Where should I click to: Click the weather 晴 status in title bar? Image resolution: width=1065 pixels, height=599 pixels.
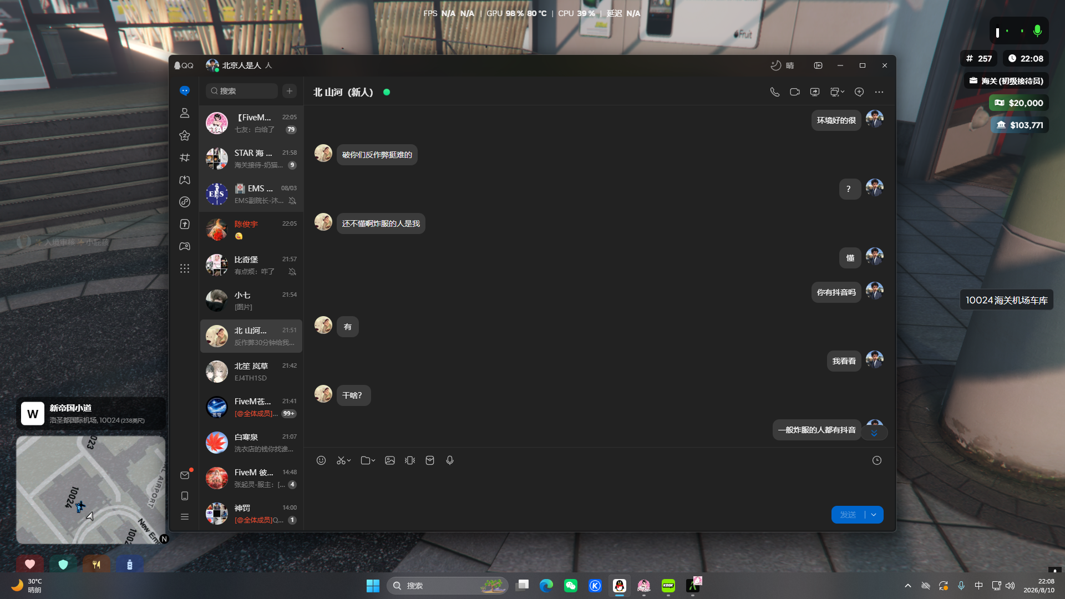pos(782,65)
